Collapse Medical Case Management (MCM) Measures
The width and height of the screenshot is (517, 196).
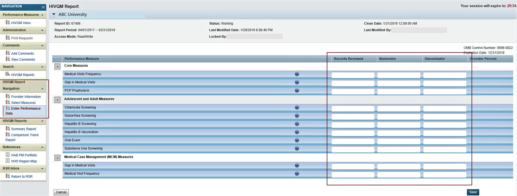[x=57, y=158]
